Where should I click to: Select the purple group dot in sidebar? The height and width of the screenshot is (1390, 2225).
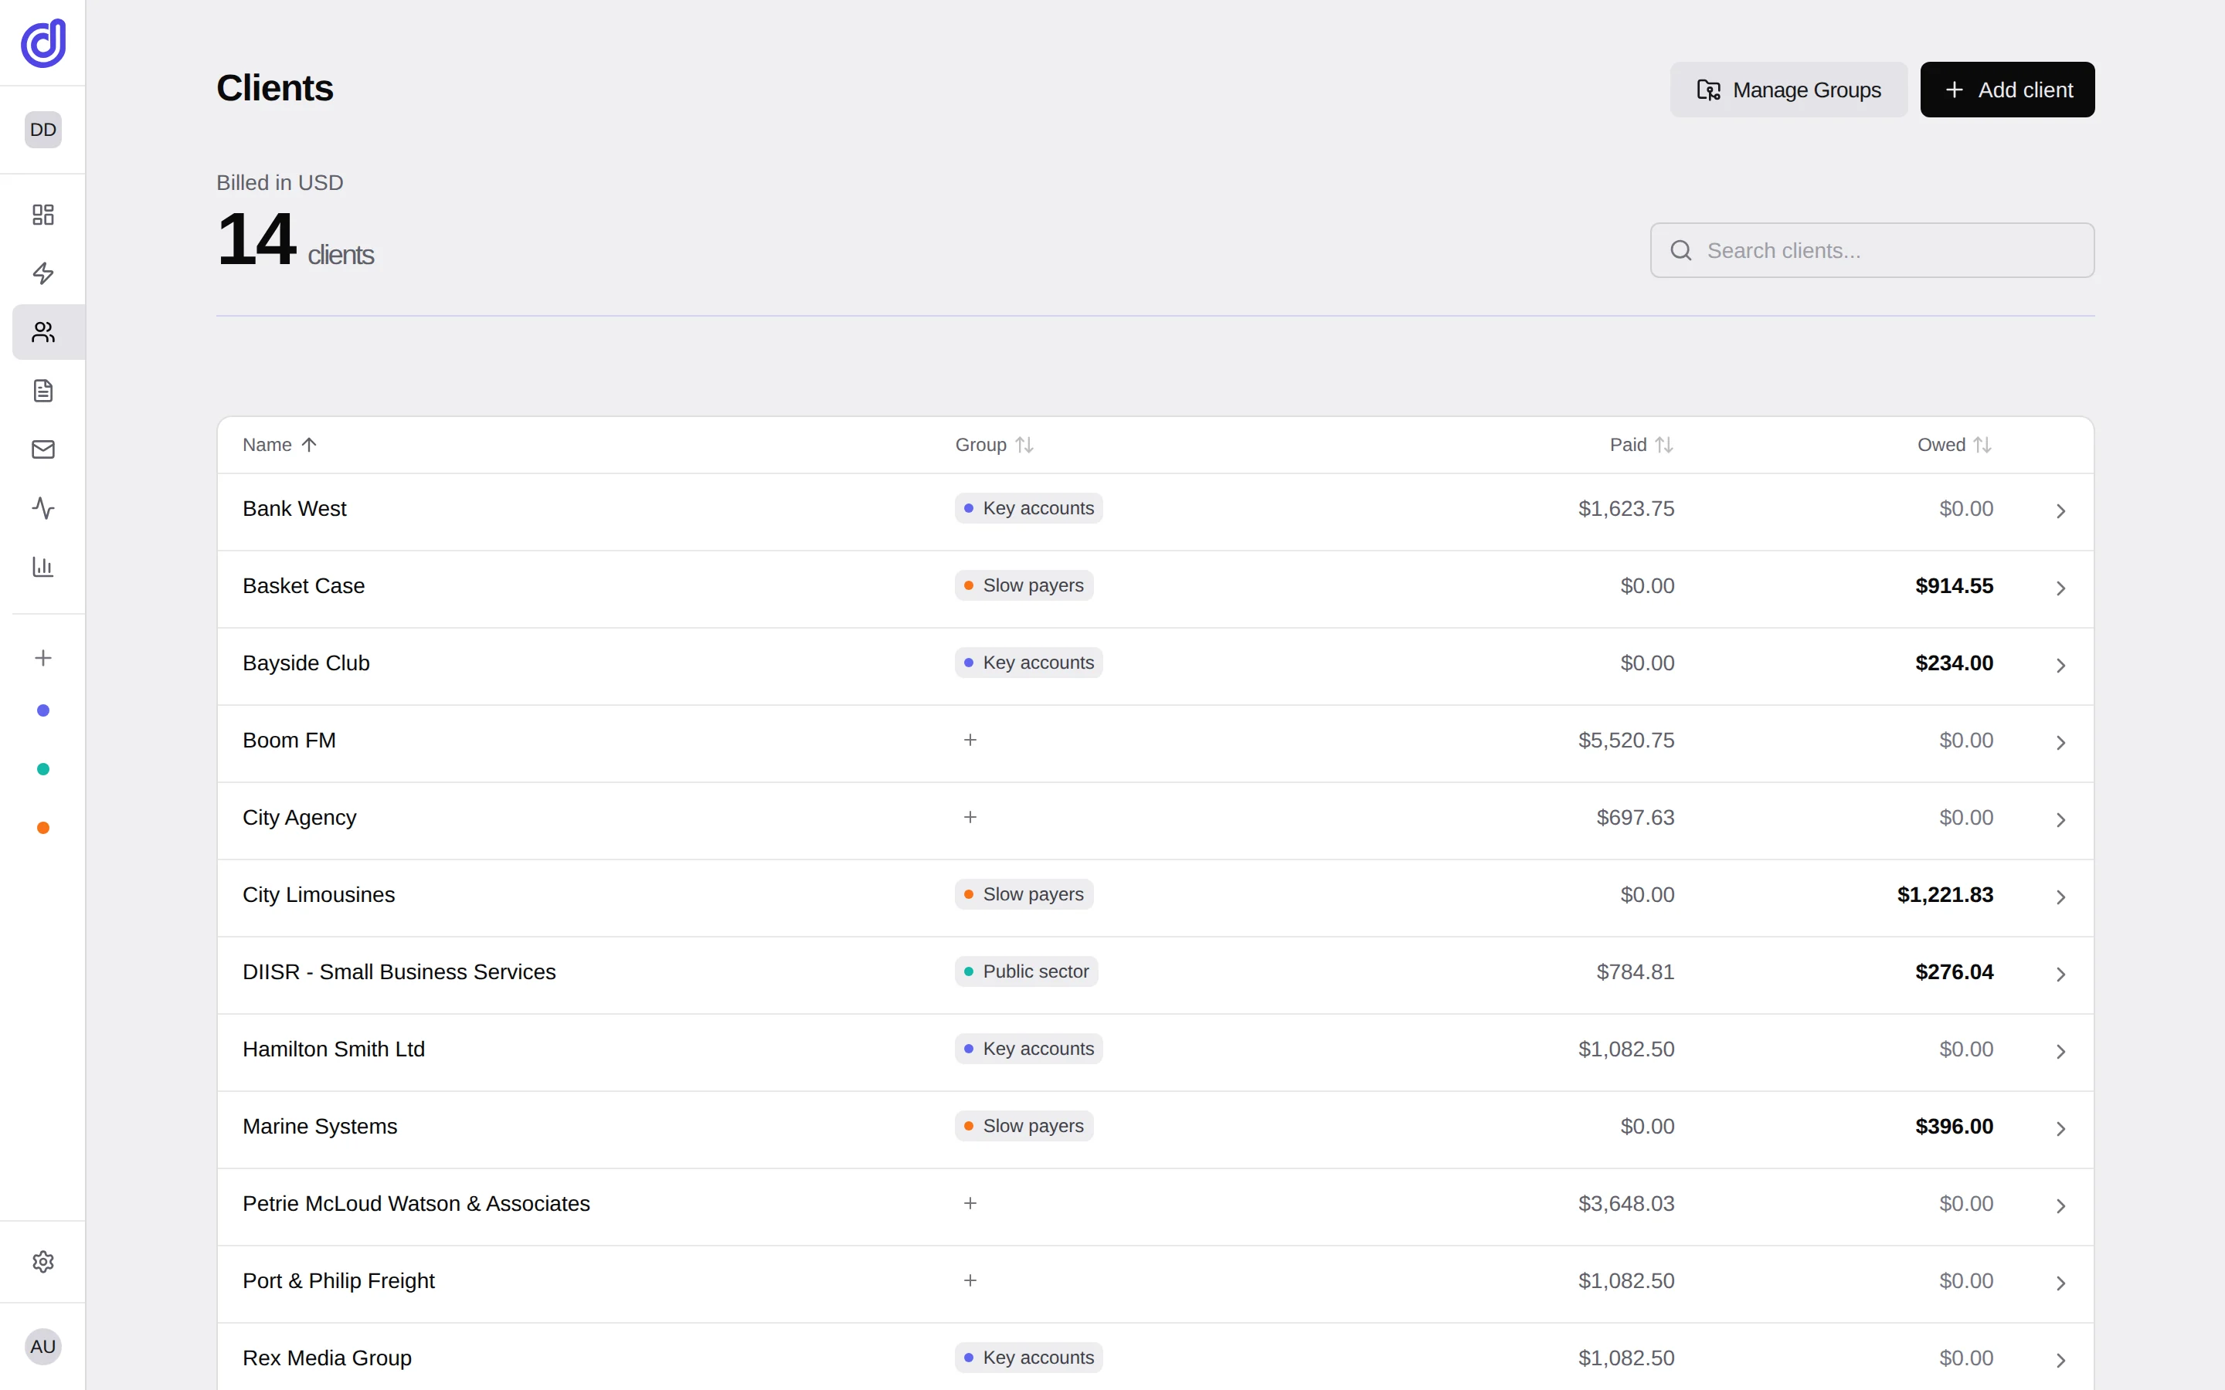(43, 710)
